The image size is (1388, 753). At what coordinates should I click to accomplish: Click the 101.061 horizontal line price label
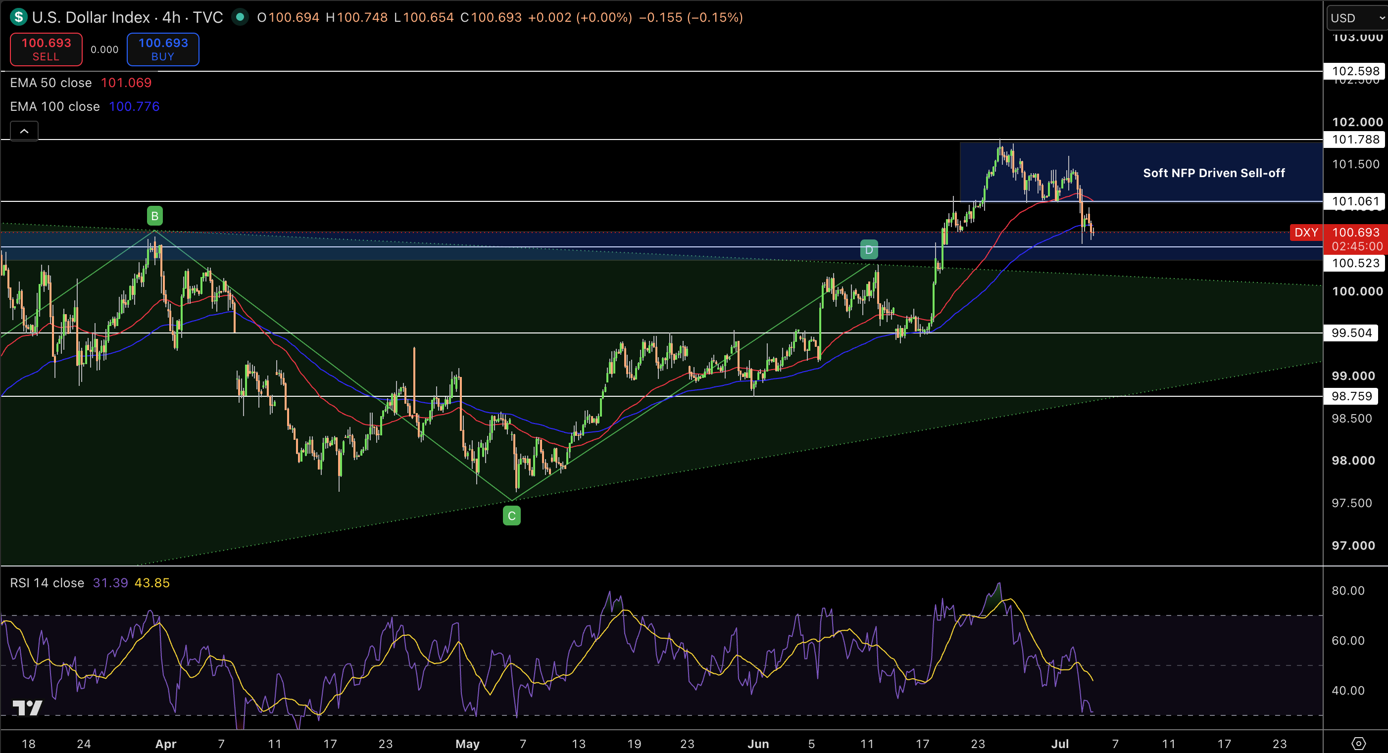(1356, 201)
